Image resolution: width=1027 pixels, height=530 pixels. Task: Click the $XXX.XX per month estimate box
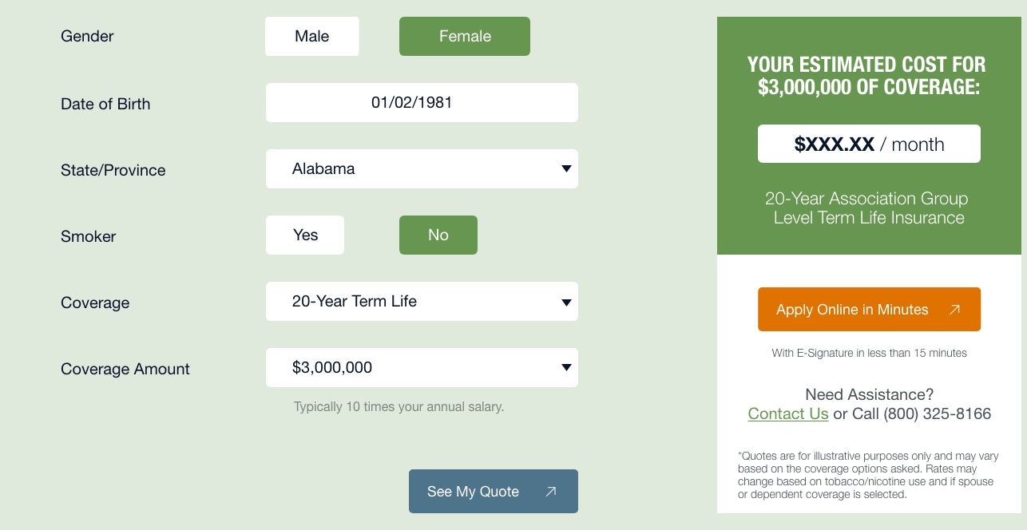click(x=869, y=144)
